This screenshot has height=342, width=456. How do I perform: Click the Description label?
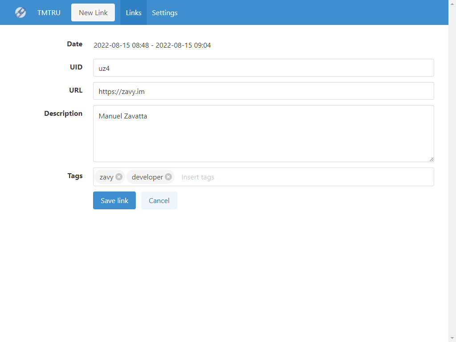click(63, 114)
